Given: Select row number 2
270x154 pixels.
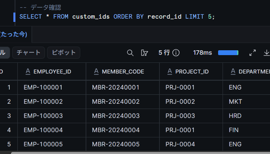Looking at the screenshot, I should point(9,102).
